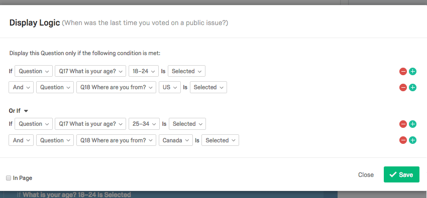Viewport: 427px width, 198px height.
Task: Delete the US condition using red minus
Action: pyautogui.click(x=403, y=87)
